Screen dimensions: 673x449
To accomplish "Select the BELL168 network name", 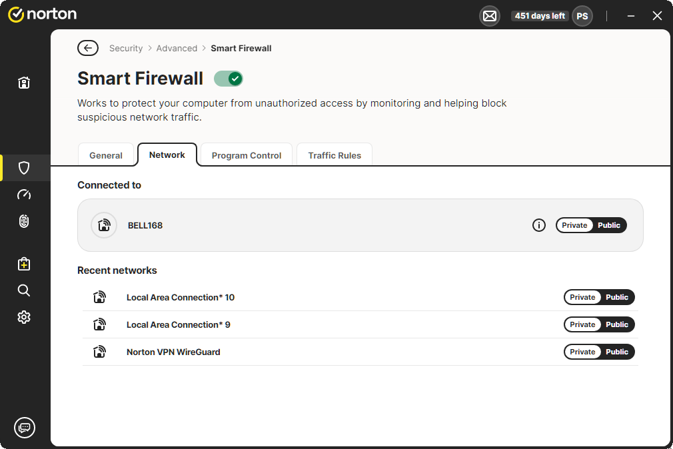I will coord(145,225).
